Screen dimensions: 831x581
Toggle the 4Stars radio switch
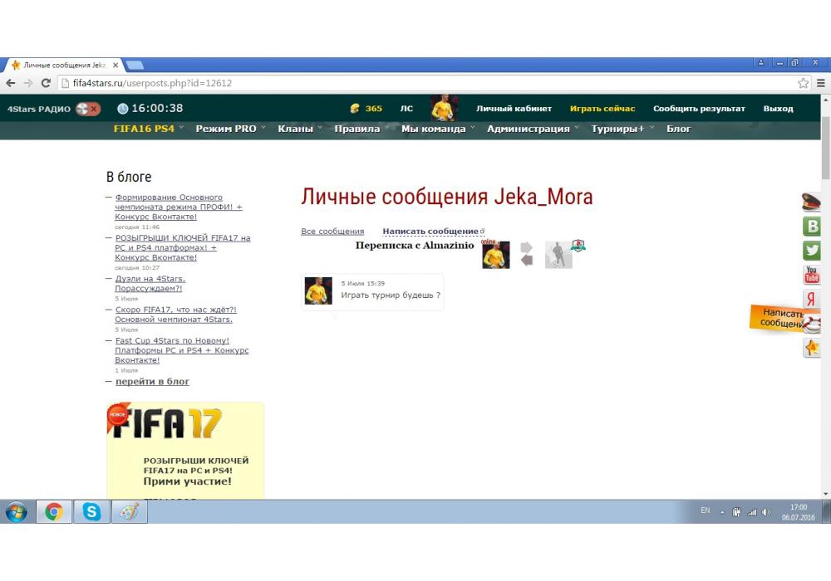point(88,109)
